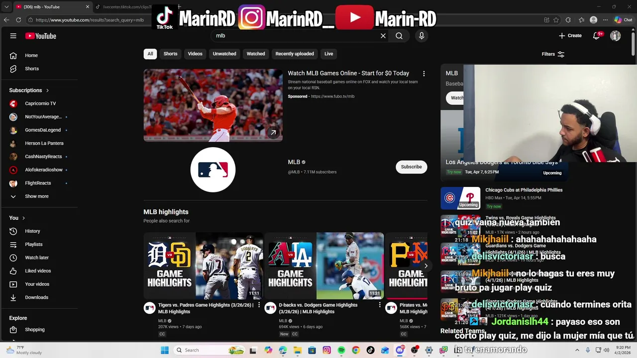Image resolution: width=637 pixels, height=358 pixels.
Task: Select the Recently uploaded filter chip
Action: point(295,54)
